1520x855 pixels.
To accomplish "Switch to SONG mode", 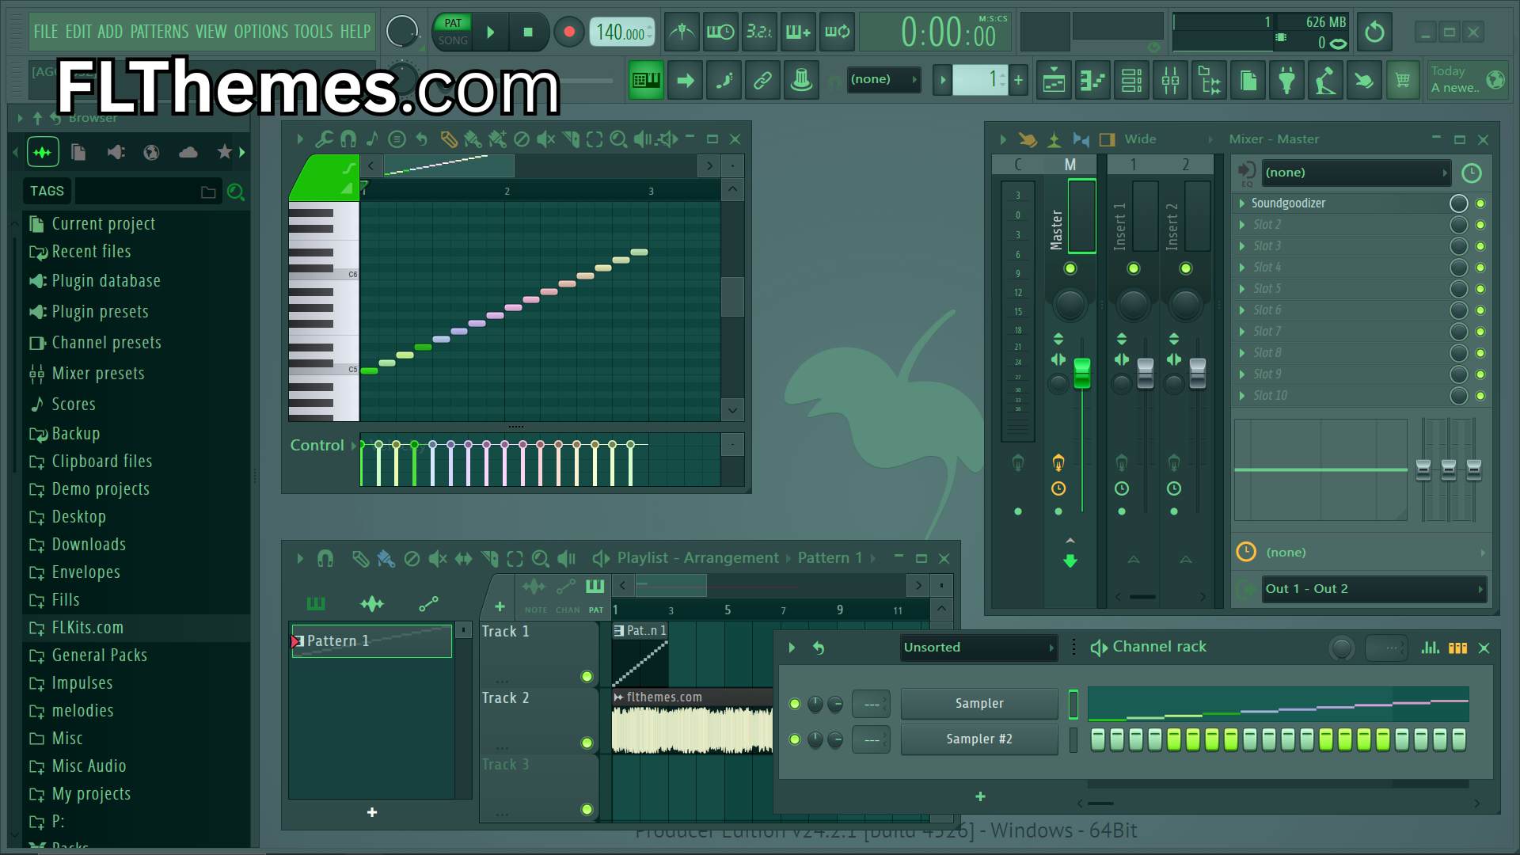I will click(x=453, y=40).
